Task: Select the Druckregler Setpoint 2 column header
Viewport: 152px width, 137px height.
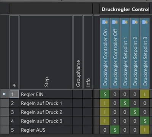Action: (x=135, y=53)
